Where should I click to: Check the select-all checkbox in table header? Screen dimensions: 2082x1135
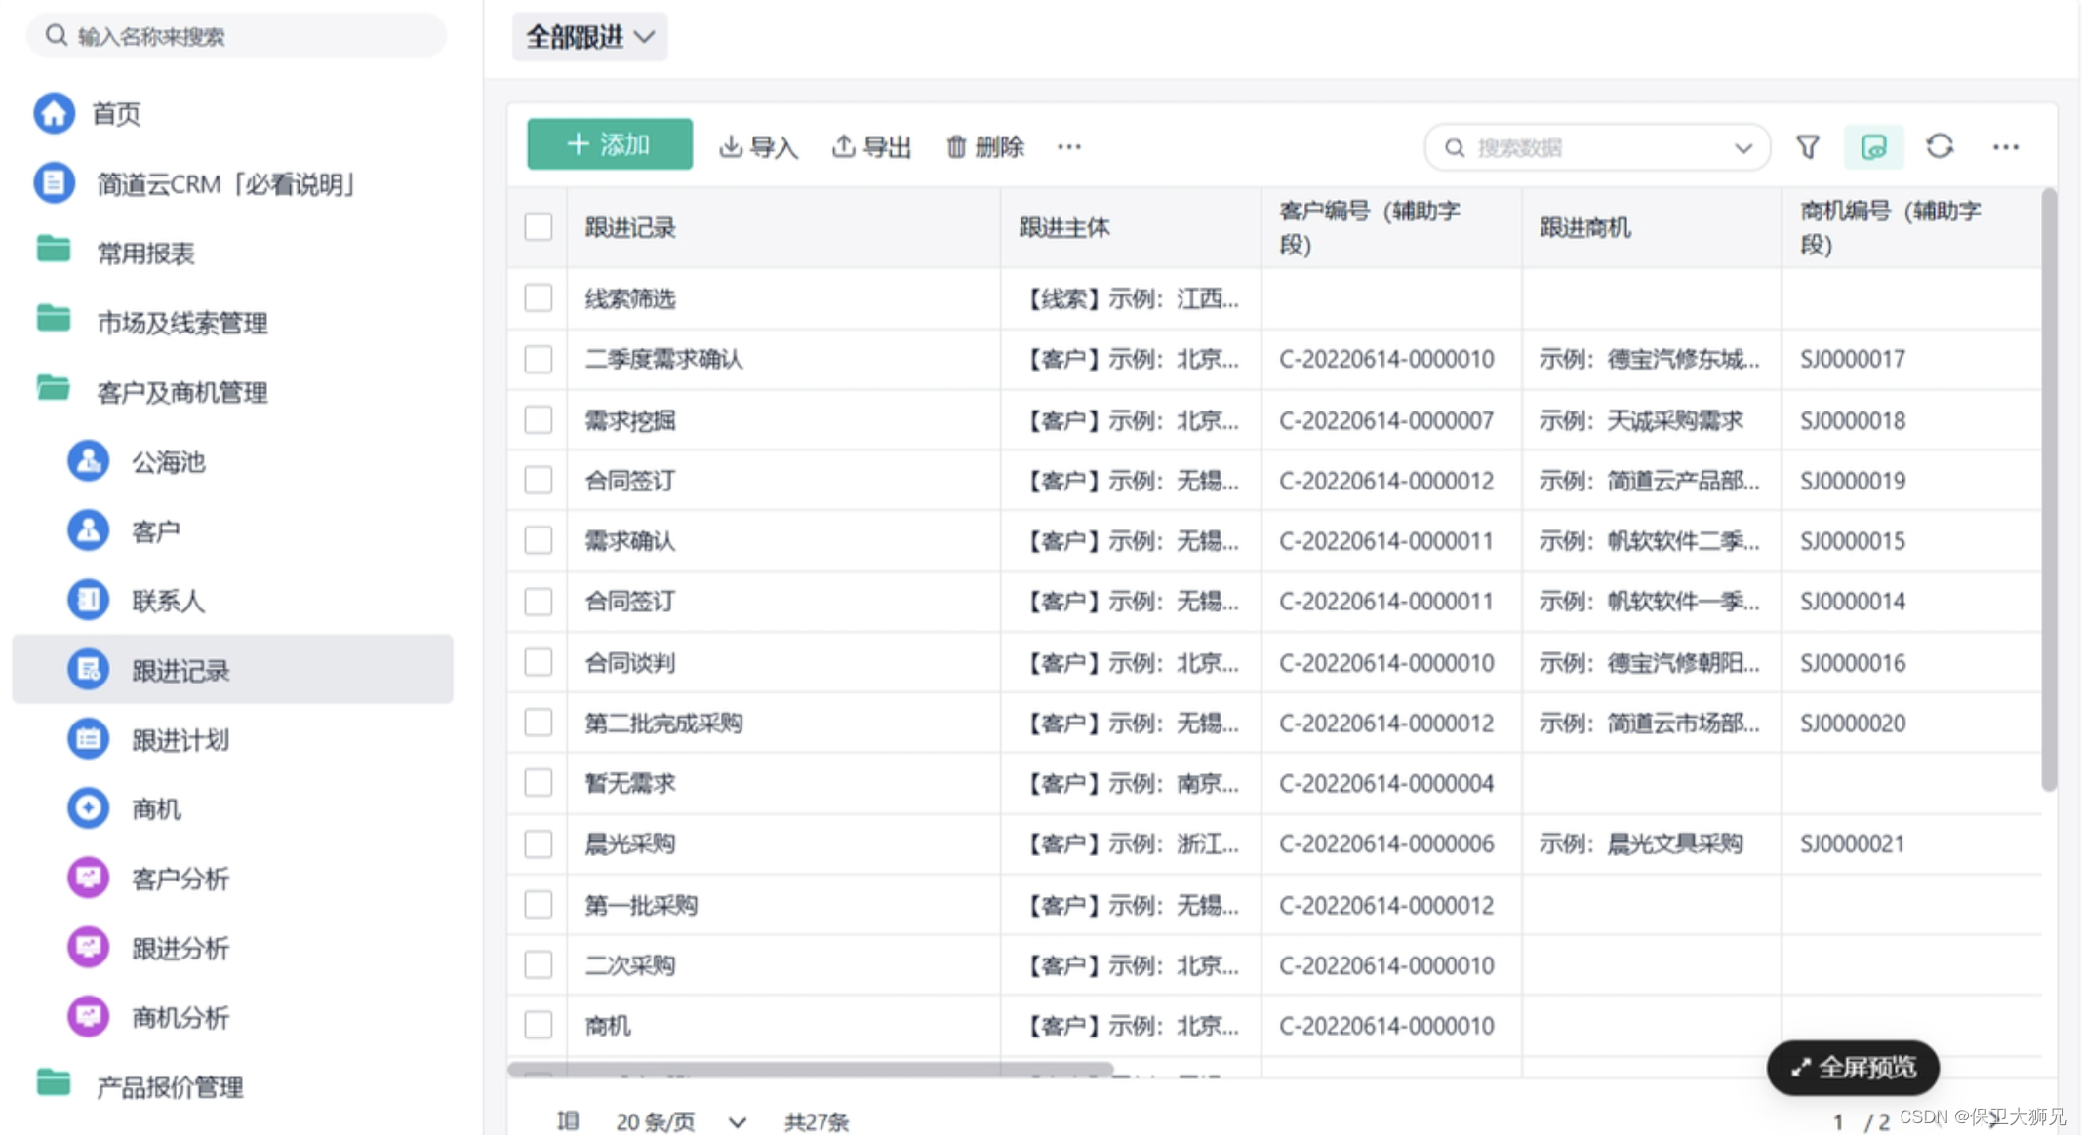coord(539,227)
